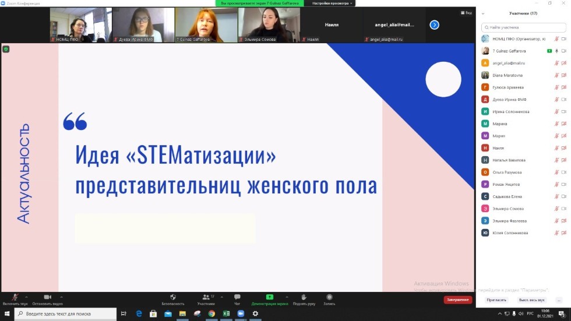Screen dimensions: 571x321
Task: Open the Chat panel
Action: [x=237, y=297]
